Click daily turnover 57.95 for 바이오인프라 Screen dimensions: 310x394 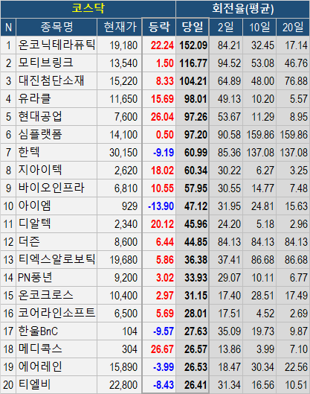196,188
